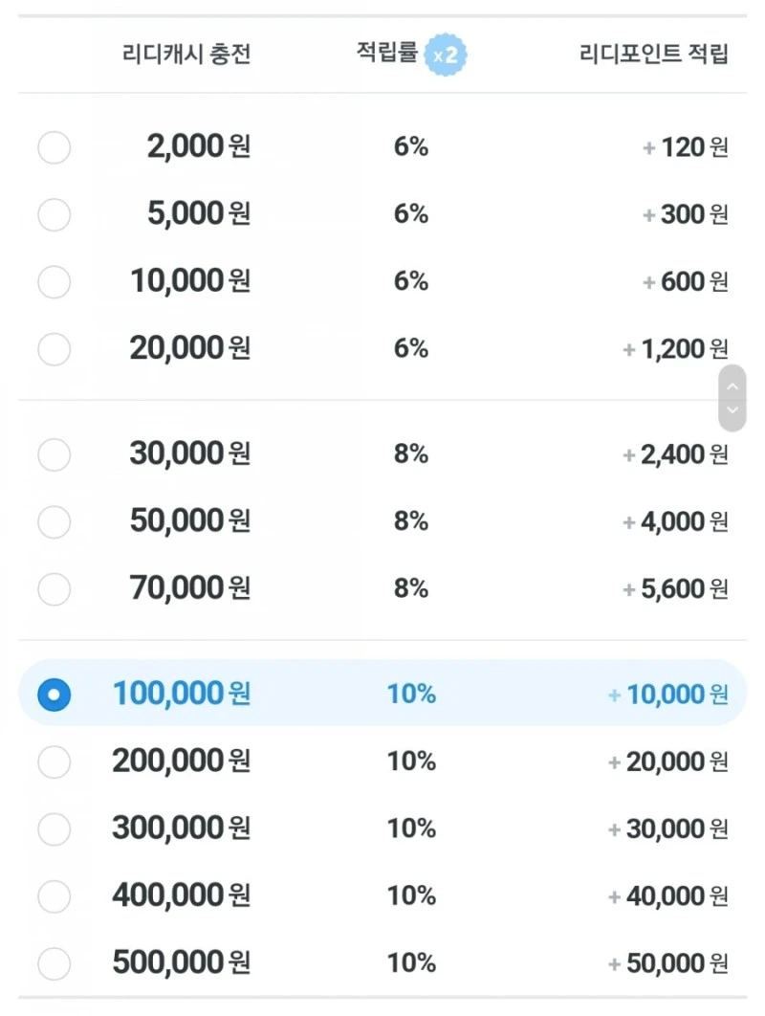Click the +50,000원 point reward text
This screenshot has width=765, height=1016.
tap(668, 962)
